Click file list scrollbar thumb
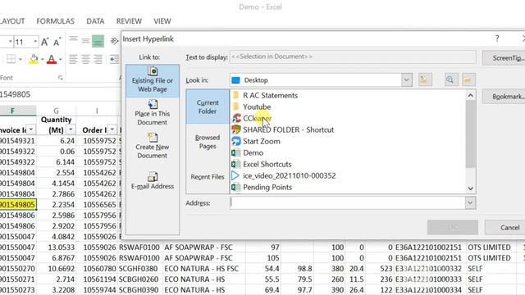The image size is (525, 295). [470, 134]
